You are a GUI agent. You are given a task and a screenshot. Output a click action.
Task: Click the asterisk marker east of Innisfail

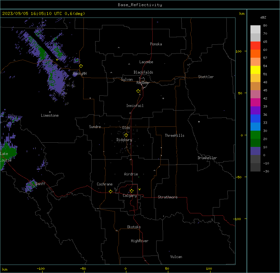pos(163,98)
